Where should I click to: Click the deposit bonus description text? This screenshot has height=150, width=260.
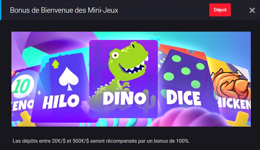101,141
